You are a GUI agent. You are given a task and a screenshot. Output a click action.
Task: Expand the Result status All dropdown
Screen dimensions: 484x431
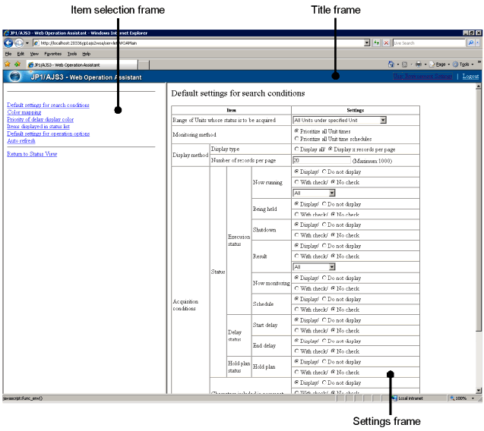(x=331, y=267)
